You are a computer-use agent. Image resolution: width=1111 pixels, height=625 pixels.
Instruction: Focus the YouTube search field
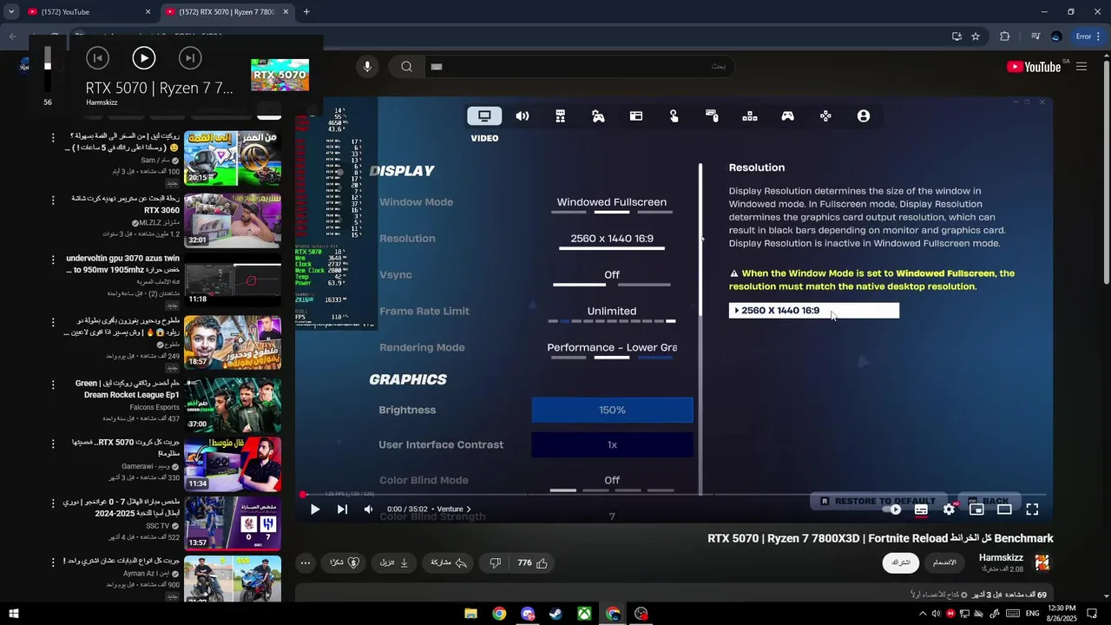point(577,67)
